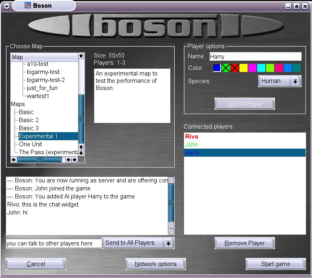Select The Pass (experimental) map

(x=48, y=152)
